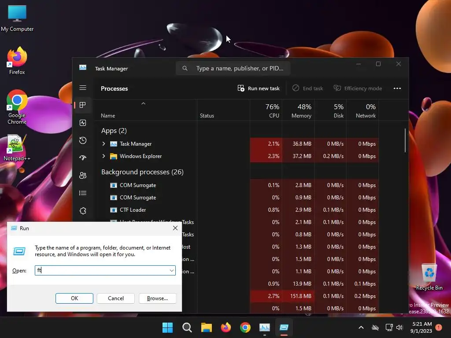This screenshot has height=338, width=451.
Task: Sort by the Network column header
Action: pos(363,111)
